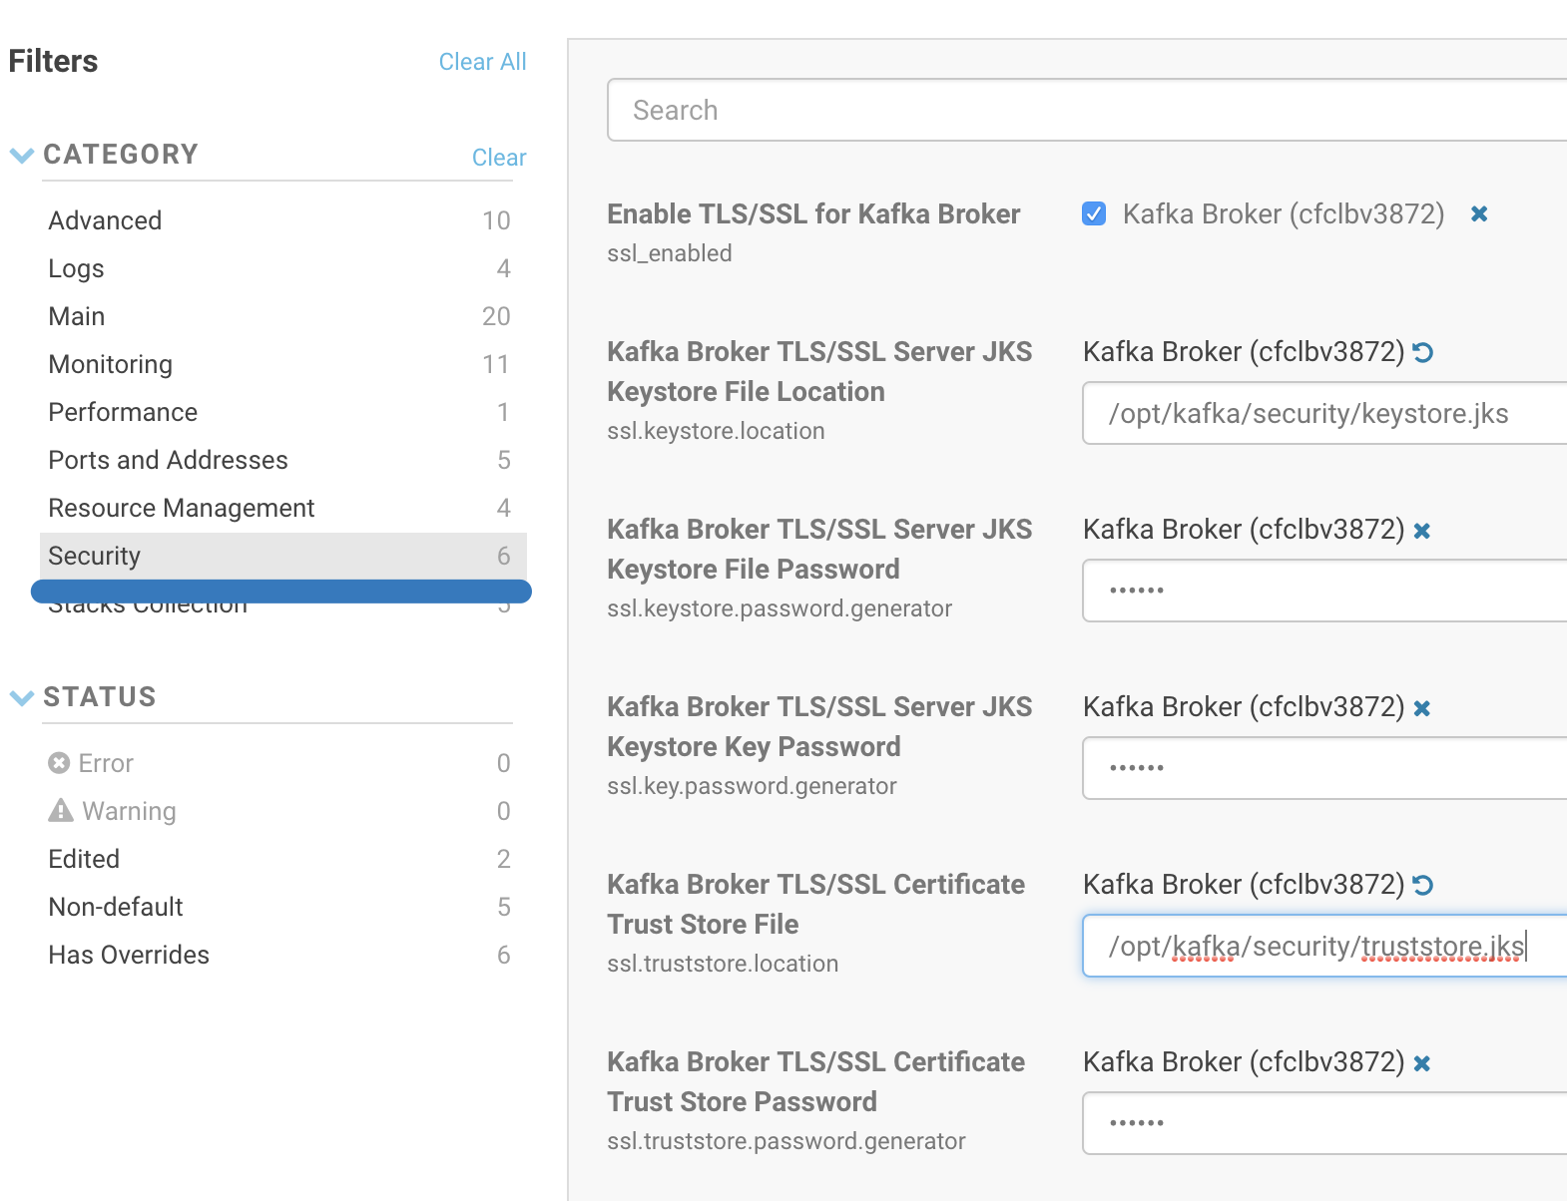Click ssl.keystore.location property name

716,431
